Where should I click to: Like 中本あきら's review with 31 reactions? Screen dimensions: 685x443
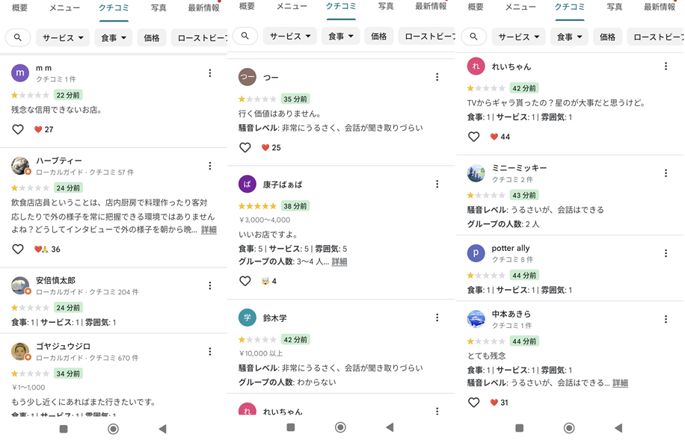[473, 402]
